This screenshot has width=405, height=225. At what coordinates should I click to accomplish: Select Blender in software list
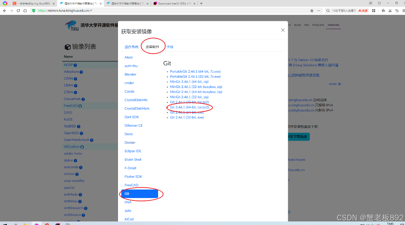coord(130,74)
